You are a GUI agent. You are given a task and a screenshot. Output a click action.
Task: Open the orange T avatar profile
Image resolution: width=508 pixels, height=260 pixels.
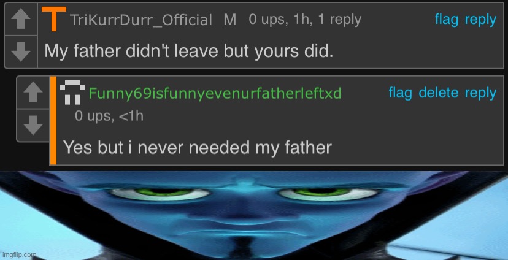[54, 19]
